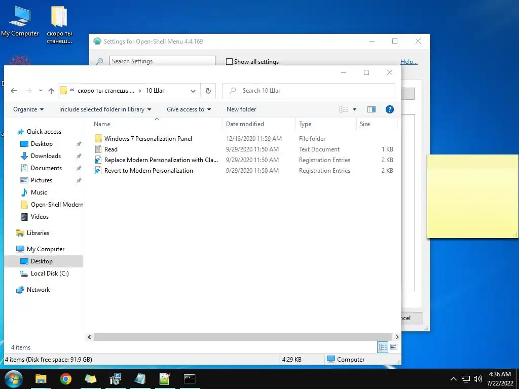Open the Open-Shell Modern folder shortcut
Image resolution: width=519 pixels, height=389 pixels.
point(57,205)
